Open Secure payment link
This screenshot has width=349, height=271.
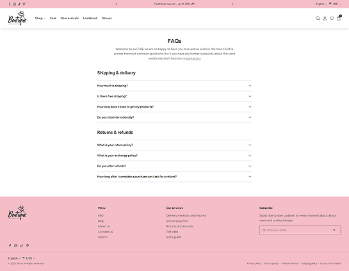point(177,221)
